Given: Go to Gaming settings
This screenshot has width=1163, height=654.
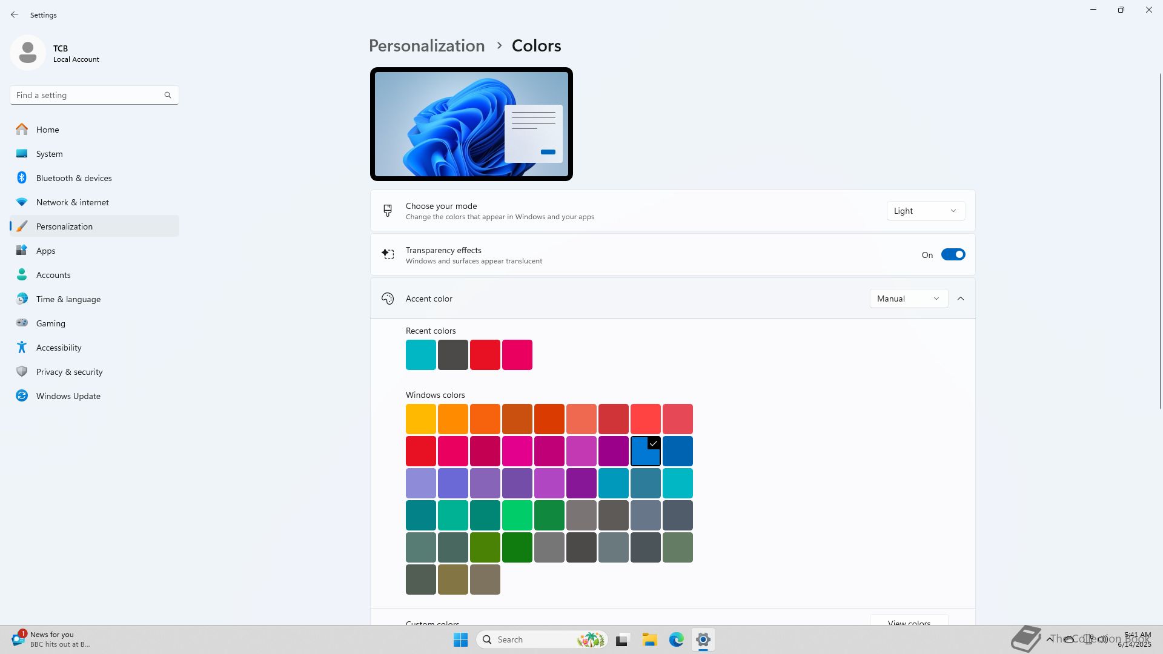Looking at the screenshot, I should tap(51, 323).
